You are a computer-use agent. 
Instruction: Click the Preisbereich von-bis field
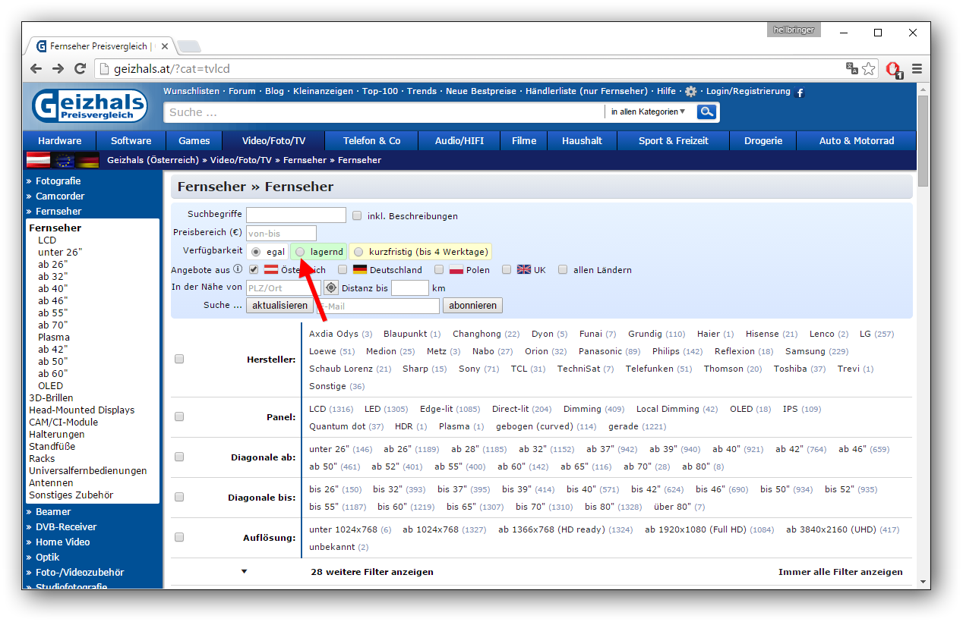click(x=281, y=234)
